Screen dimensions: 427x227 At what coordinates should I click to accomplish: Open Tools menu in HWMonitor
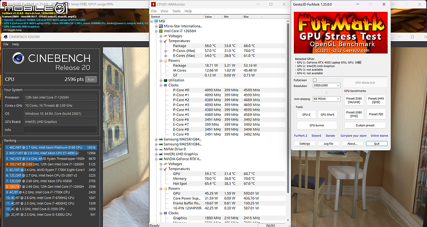click(176, 11)
